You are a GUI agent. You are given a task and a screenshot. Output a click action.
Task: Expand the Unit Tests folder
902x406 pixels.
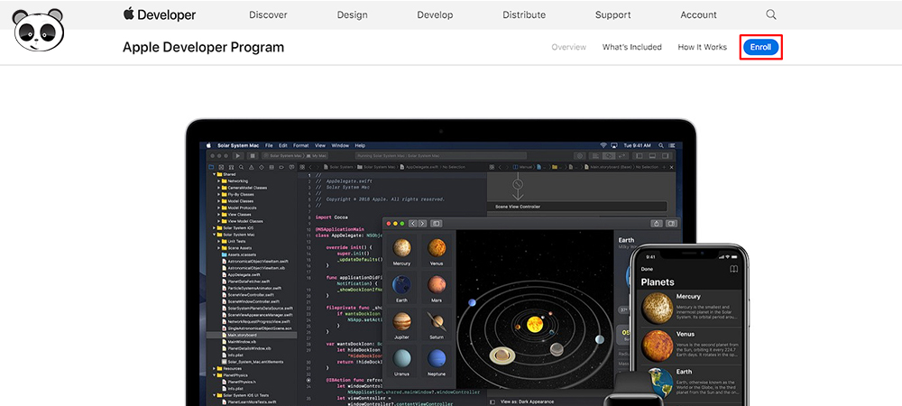[x=218, y=241]
